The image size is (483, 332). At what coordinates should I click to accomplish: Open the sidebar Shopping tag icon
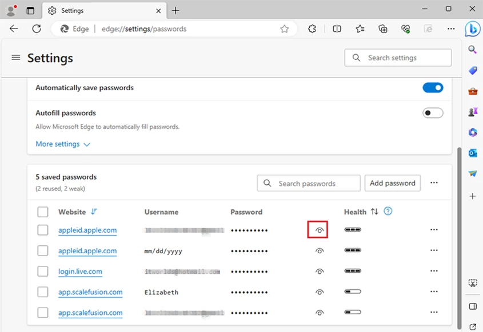coord(473,70)
